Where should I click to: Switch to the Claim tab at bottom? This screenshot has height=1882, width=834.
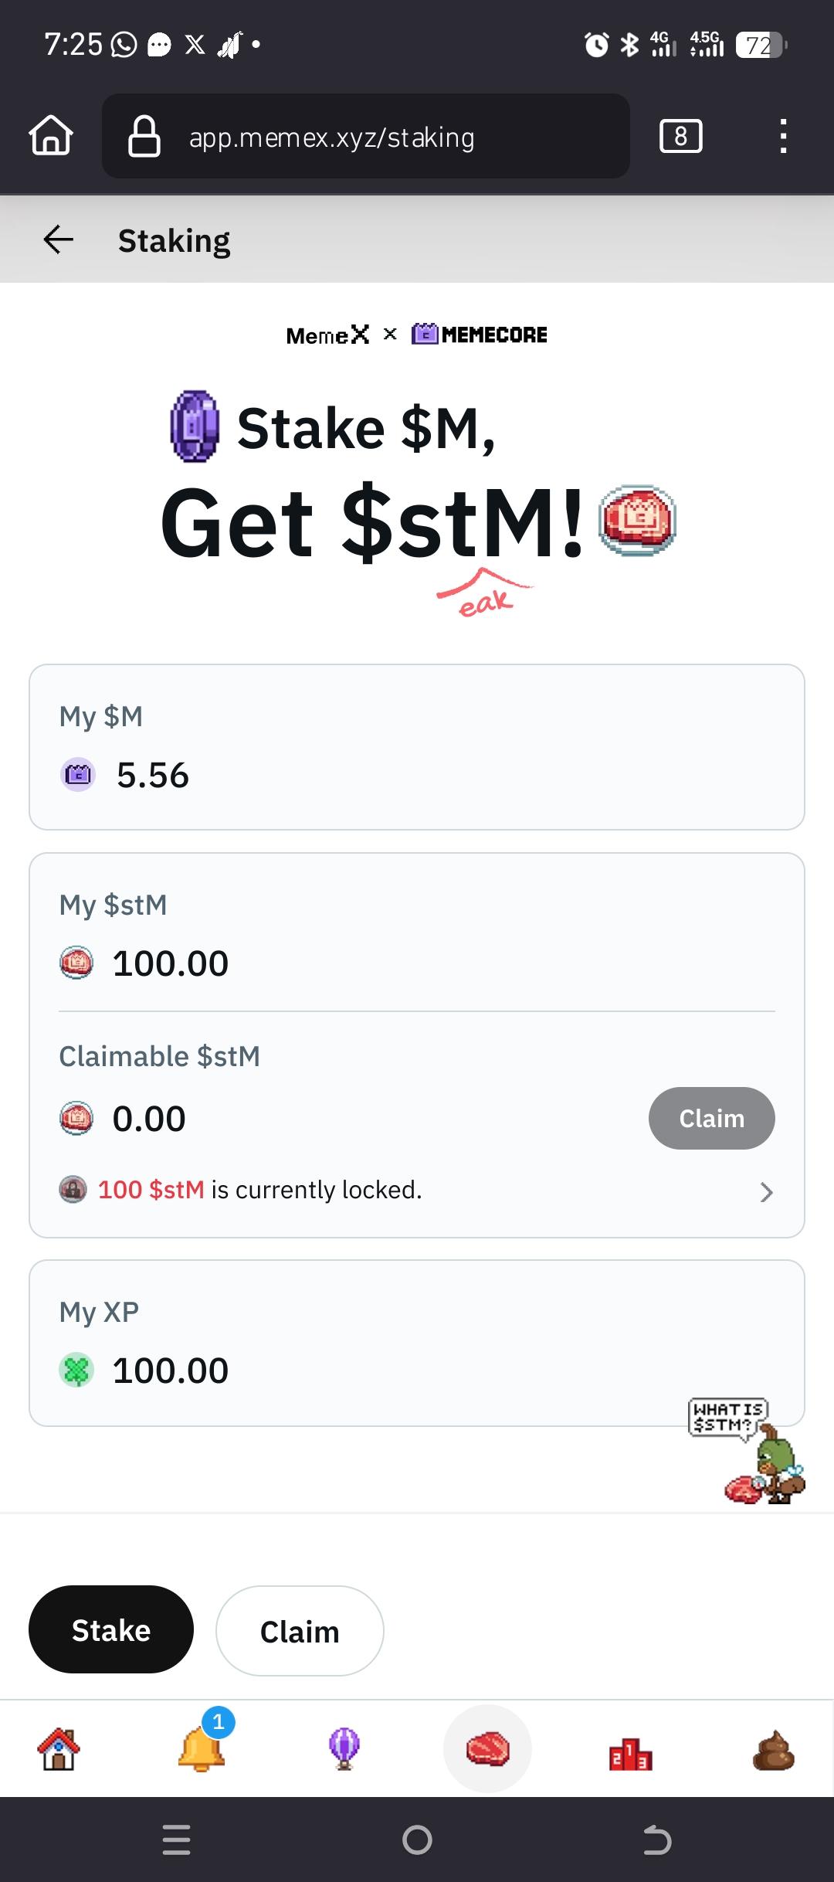pos(300,1632)
